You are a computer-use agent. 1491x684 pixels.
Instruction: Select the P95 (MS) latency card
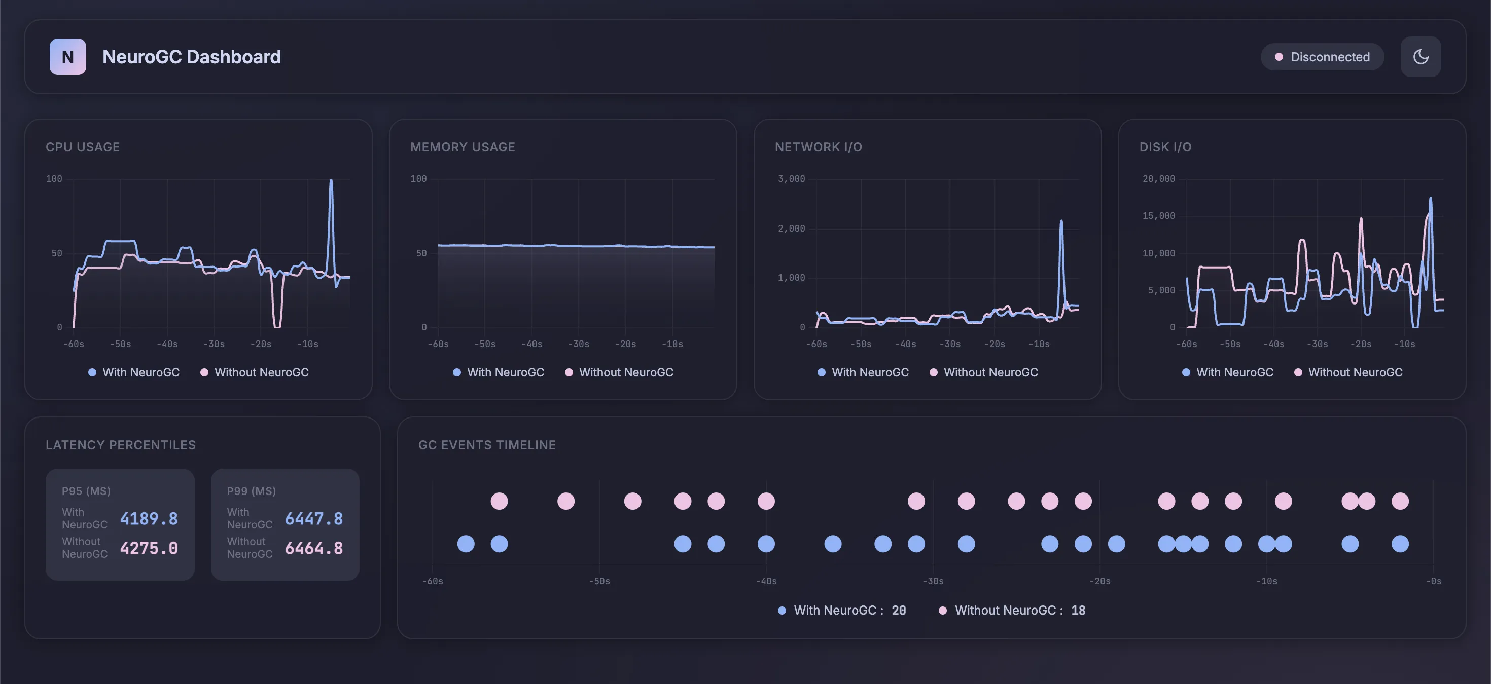click(120, 524)
